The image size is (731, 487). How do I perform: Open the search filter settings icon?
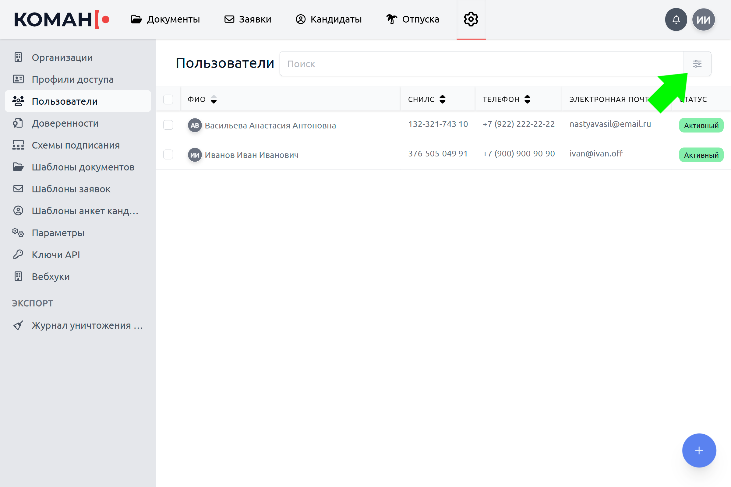697,64
